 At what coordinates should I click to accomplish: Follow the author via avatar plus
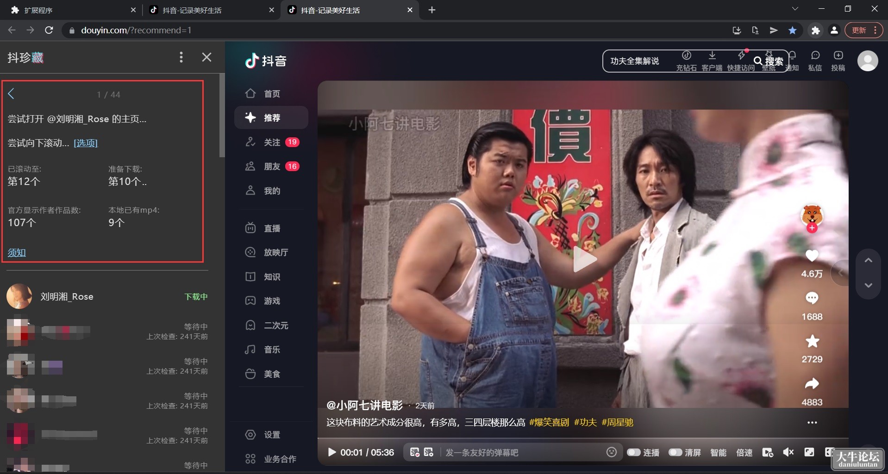[812, 228]
